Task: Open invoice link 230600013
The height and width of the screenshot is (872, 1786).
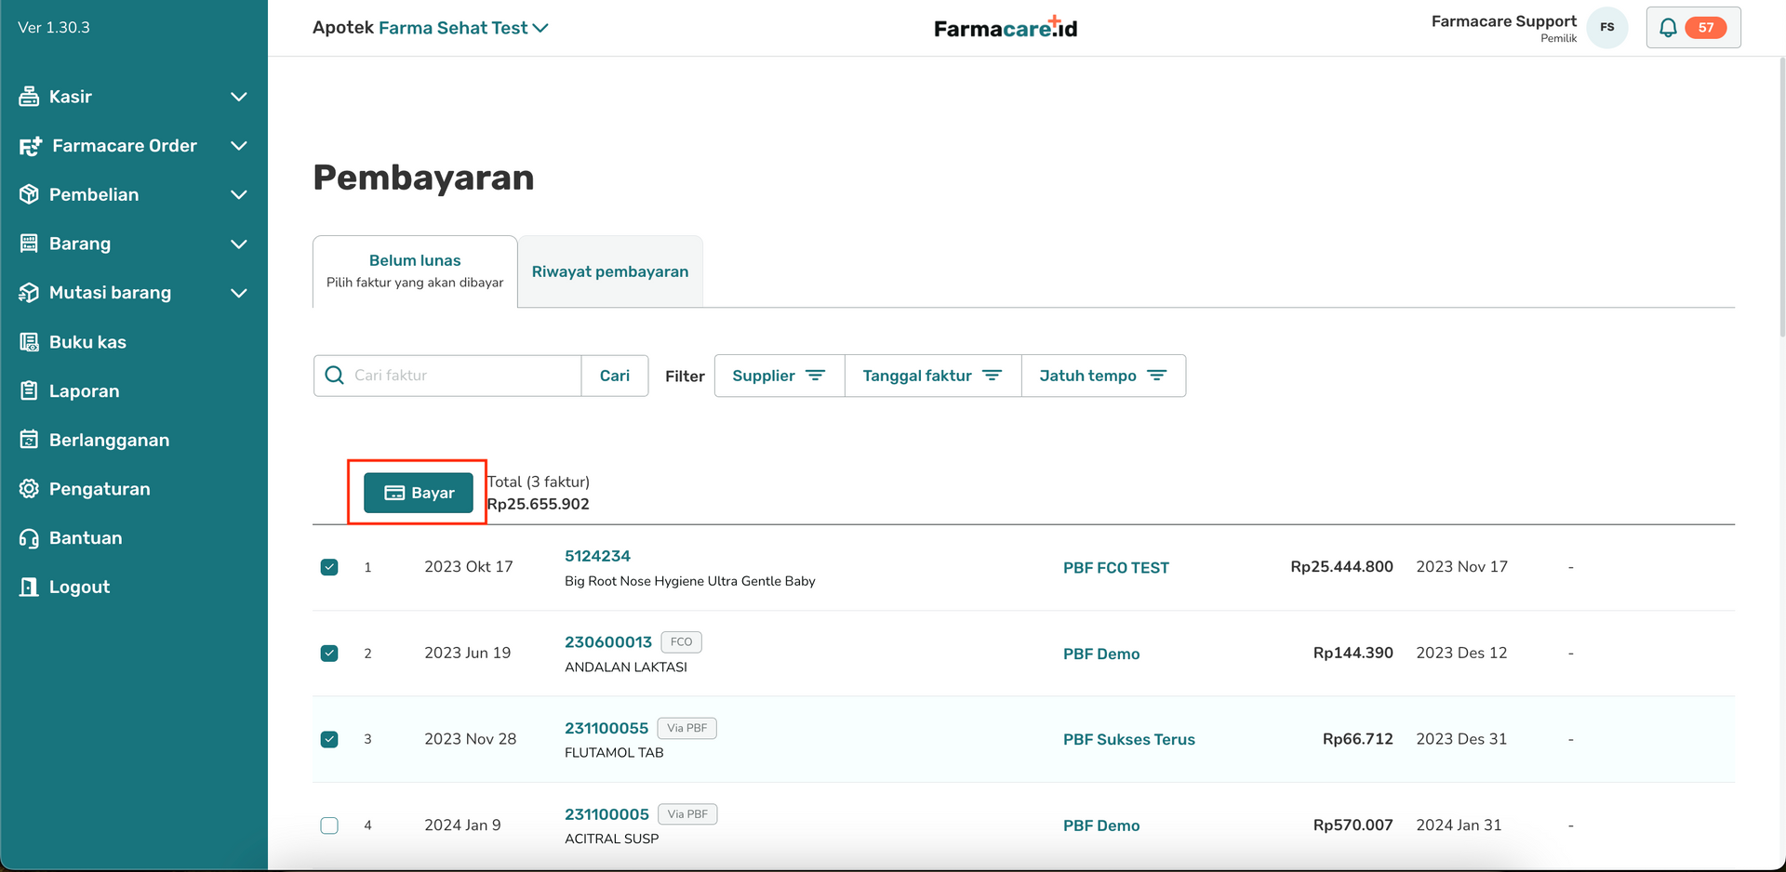Action: point(608,642)
